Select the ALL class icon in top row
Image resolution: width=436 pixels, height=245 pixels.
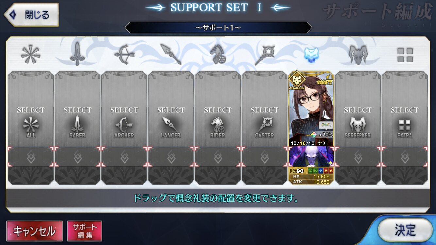pos(30,54)
